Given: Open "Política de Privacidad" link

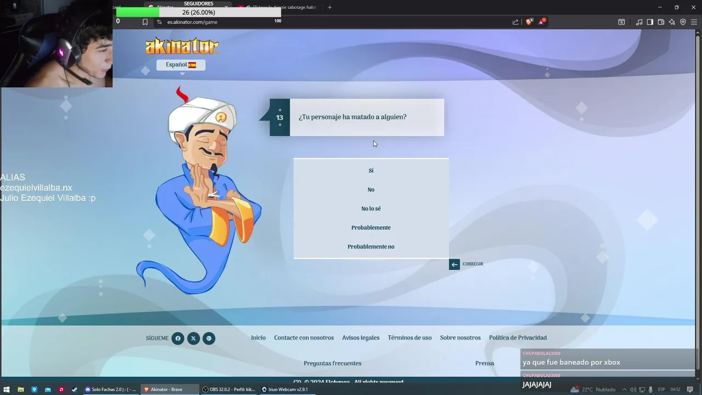Looking at the screenshot, I should 518,338.
